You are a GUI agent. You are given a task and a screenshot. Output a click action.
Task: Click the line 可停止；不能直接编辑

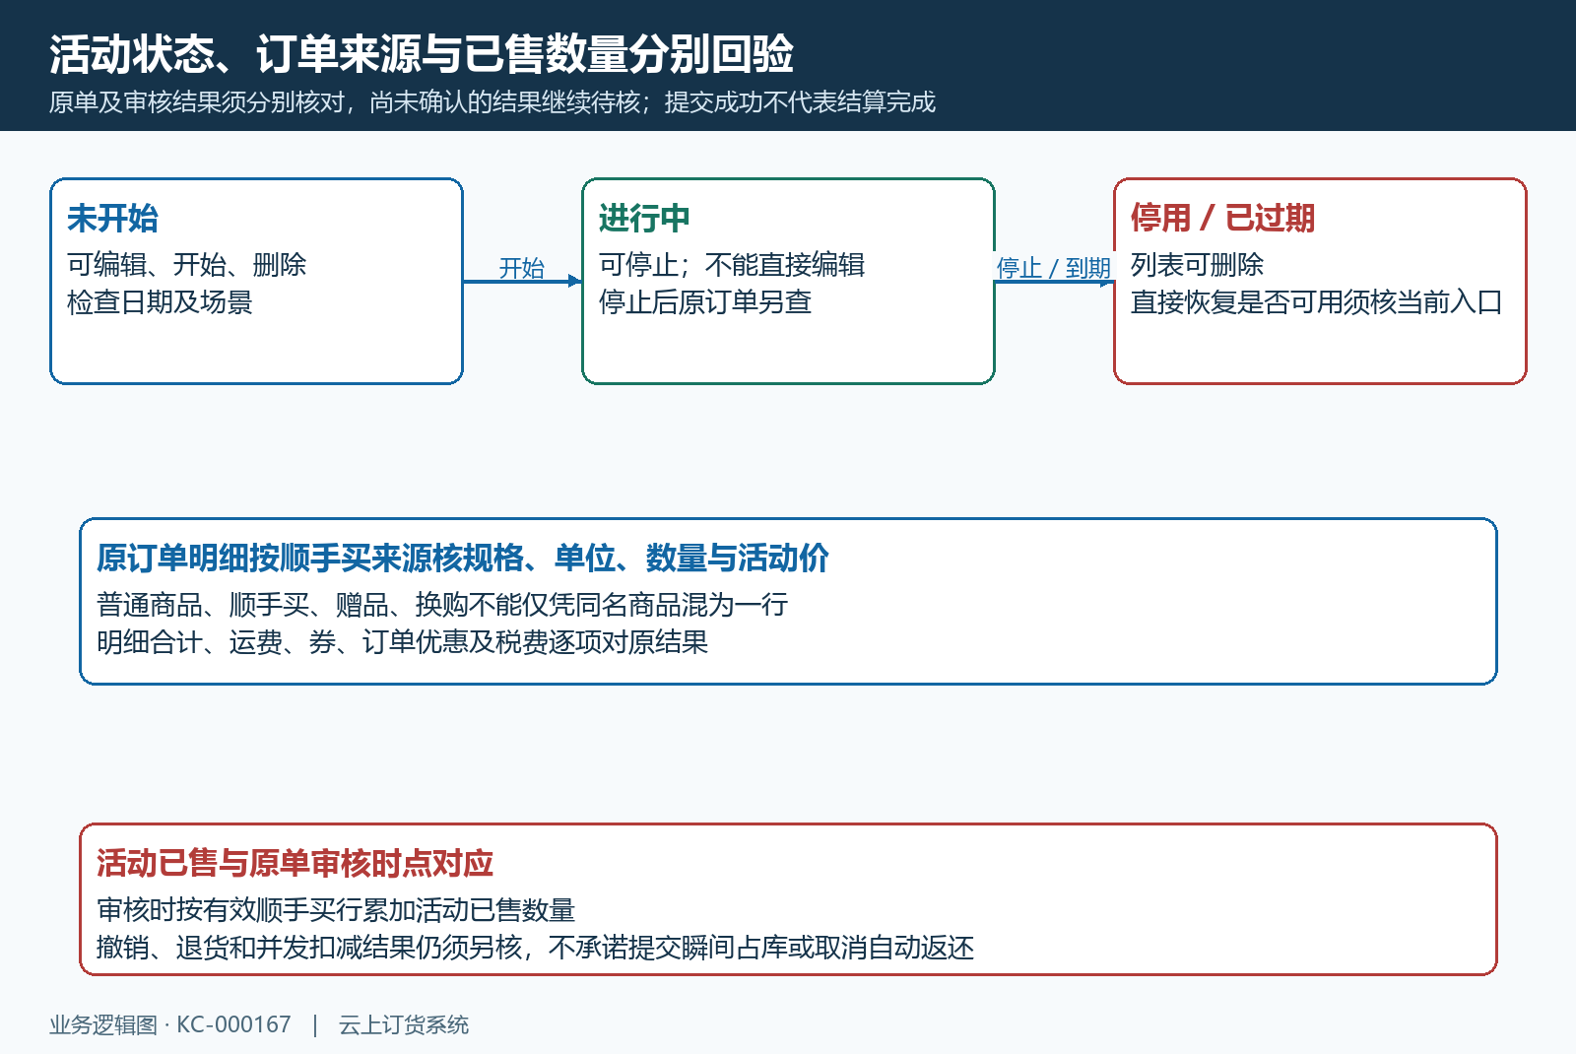(x=732, y=265)
